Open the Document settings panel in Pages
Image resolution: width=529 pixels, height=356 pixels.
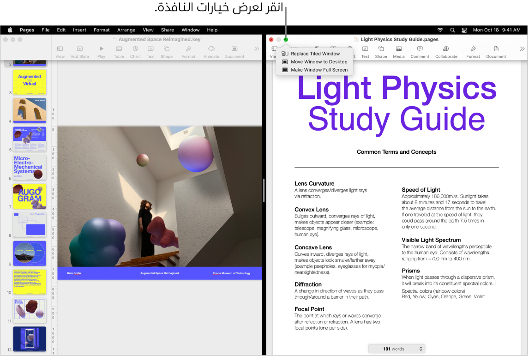(x=496, y=50)
